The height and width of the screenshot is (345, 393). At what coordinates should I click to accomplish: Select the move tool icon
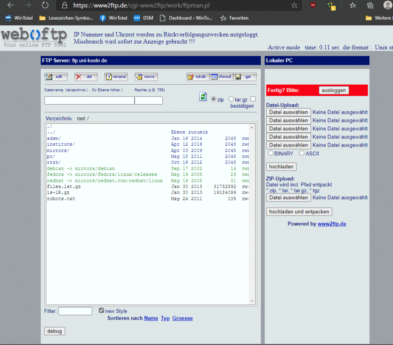146,76
